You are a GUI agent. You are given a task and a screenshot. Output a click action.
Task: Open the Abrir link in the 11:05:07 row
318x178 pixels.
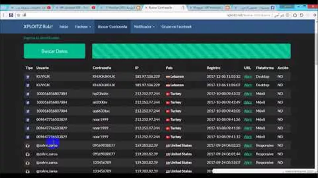[248, 85]
